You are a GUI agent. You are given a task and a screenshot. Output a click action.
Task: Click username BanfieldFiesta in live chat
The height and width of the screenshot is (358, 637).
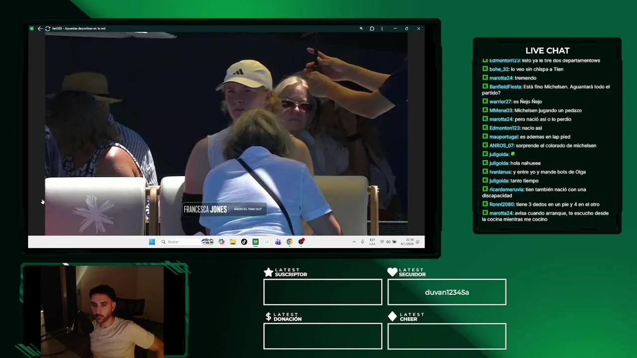point(505,87)
